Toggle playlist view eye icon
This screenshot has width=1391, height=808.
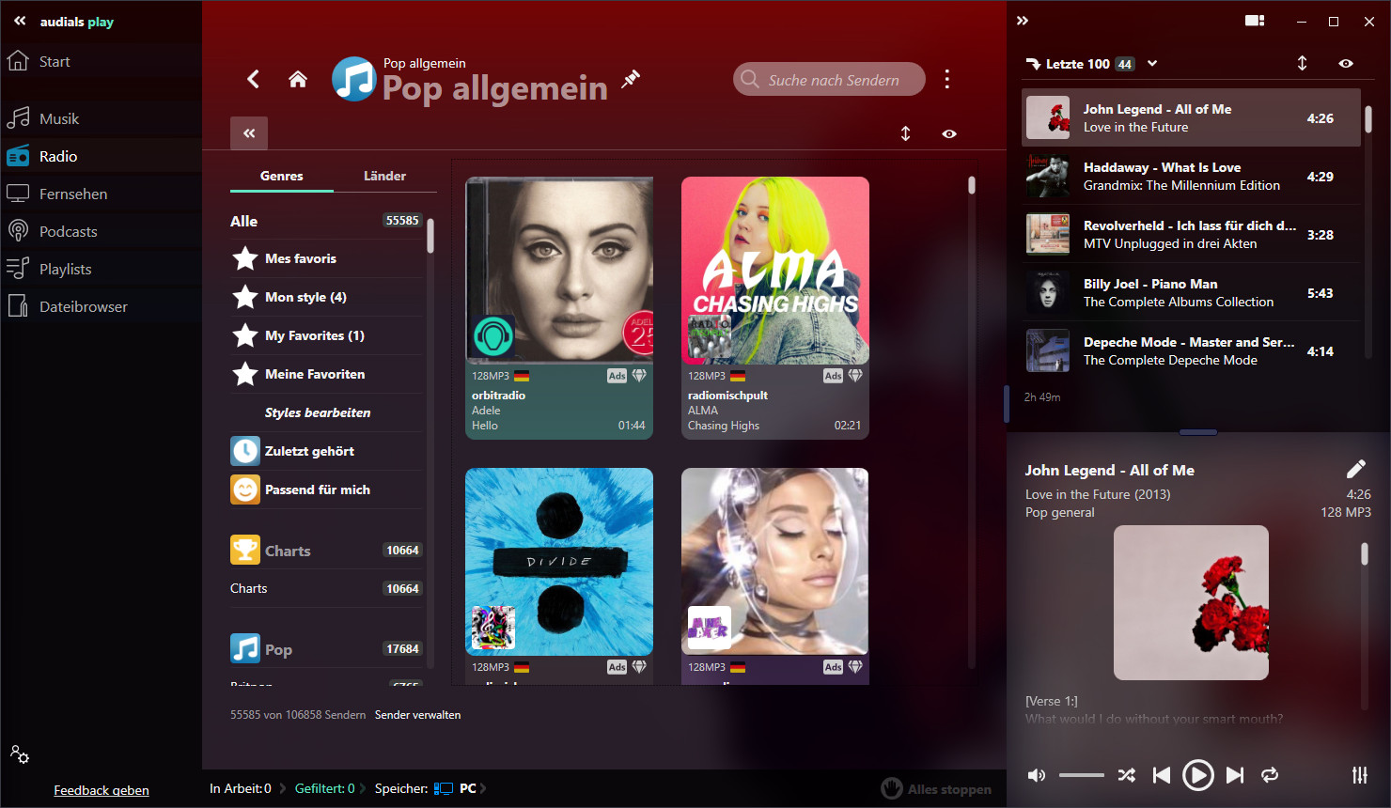1346,63
